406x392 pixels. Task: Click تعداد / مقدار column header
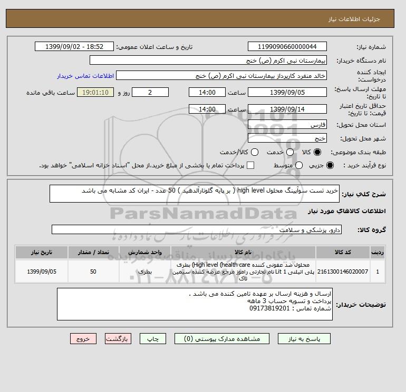point(93,252)
